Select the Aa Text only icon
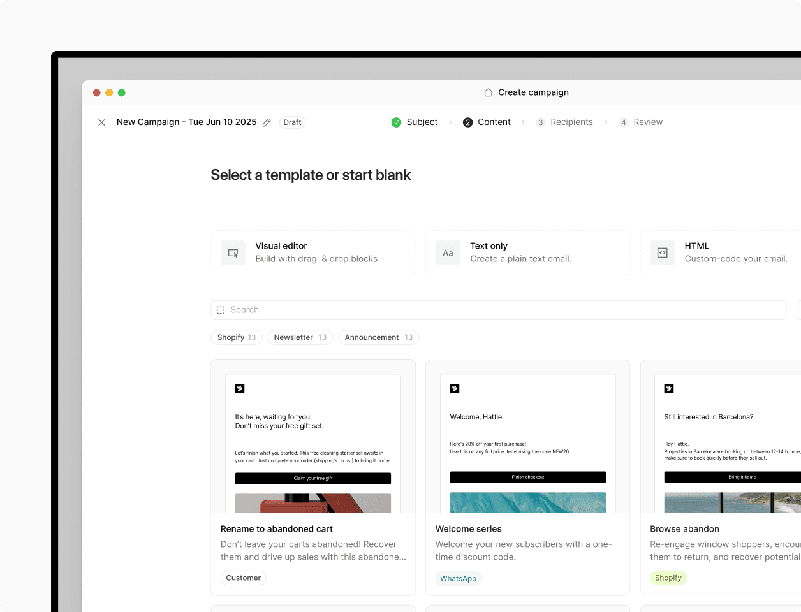Viewport: 801px width, 612px height. 448,253
